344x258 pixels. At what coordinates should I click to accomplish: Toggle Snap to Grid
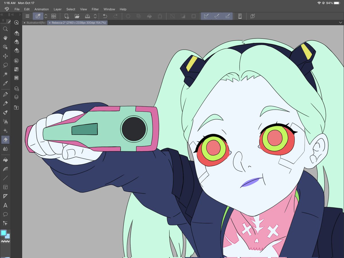click(x=228, y=16)
